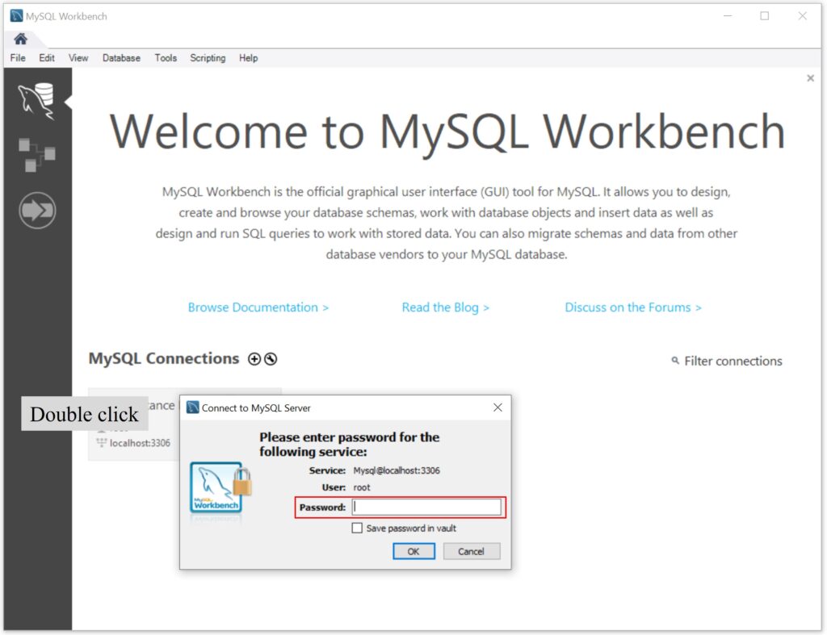Open the Database menu
The image size is (827, 635).
[x=121, y=58]
